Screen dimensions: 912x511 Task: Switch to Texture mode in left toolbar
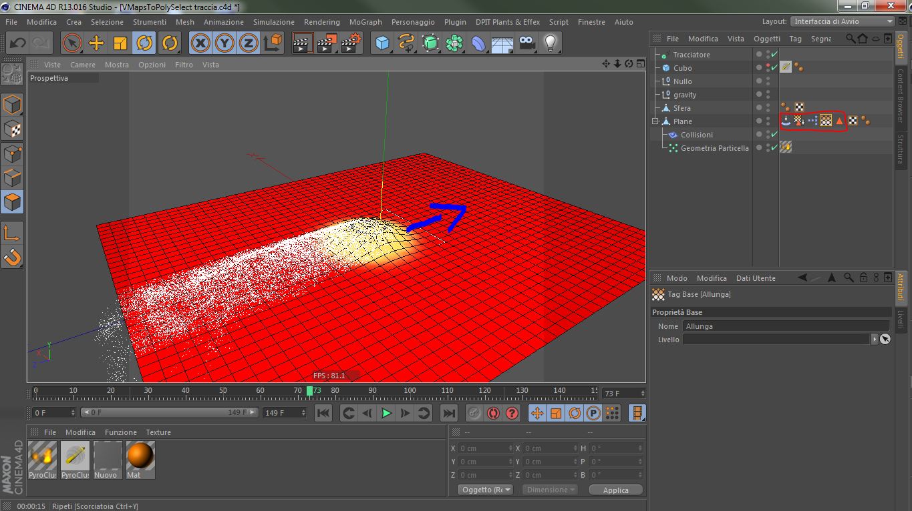(13, 129)
